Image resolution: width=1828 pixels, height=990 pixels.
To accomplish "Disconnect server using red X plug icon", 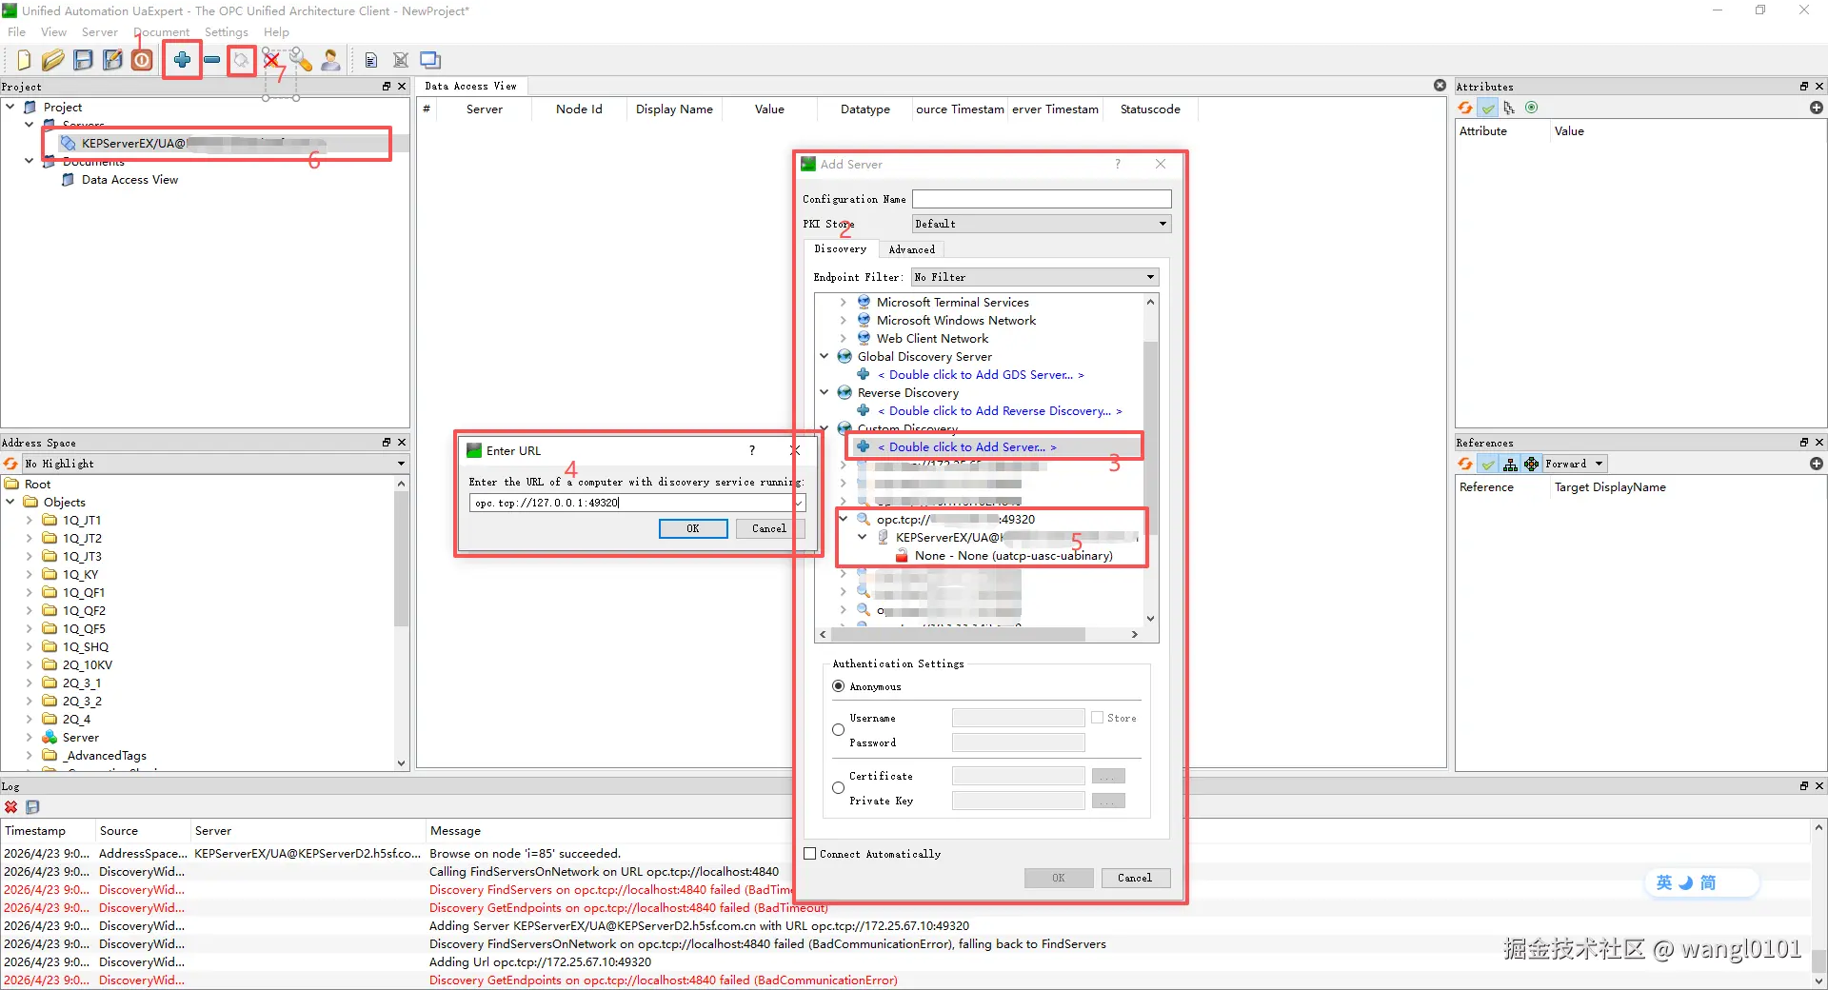I will (271, 60).
